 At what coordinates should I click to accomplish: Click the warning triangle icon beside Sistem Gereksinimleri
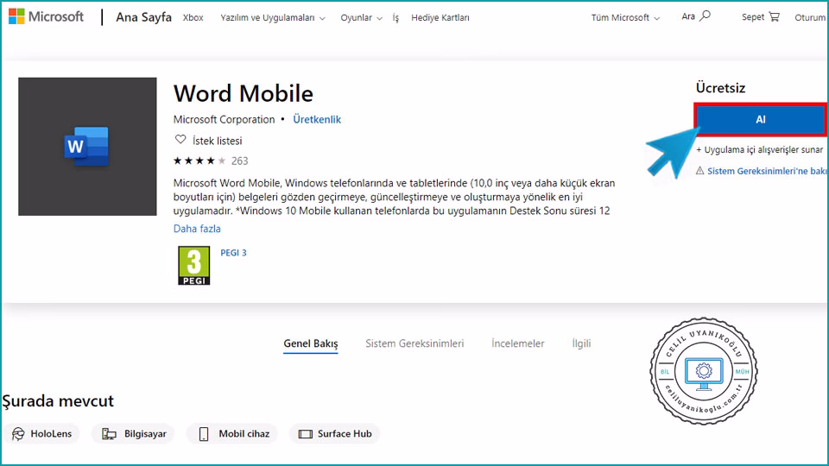[x=700, y=171]
